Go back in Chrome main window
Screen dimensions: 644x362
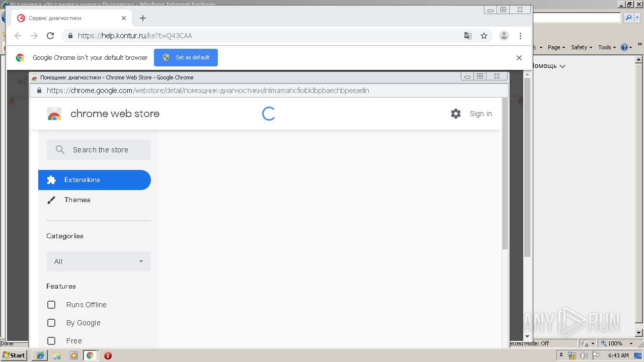[18, 36]
